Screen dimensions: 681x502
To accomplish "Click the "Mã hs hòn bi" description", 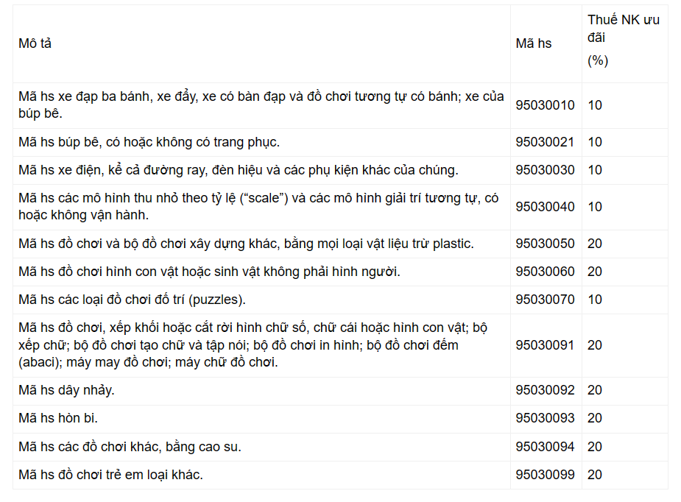I will [58, 419].
